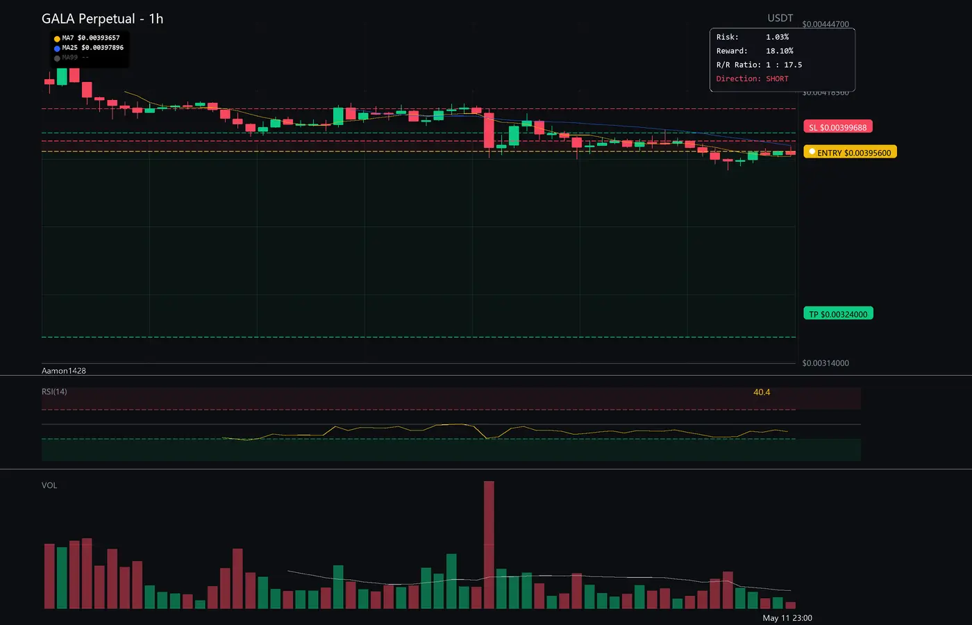Click the gray MA99 legend dot

pos(57,58)
